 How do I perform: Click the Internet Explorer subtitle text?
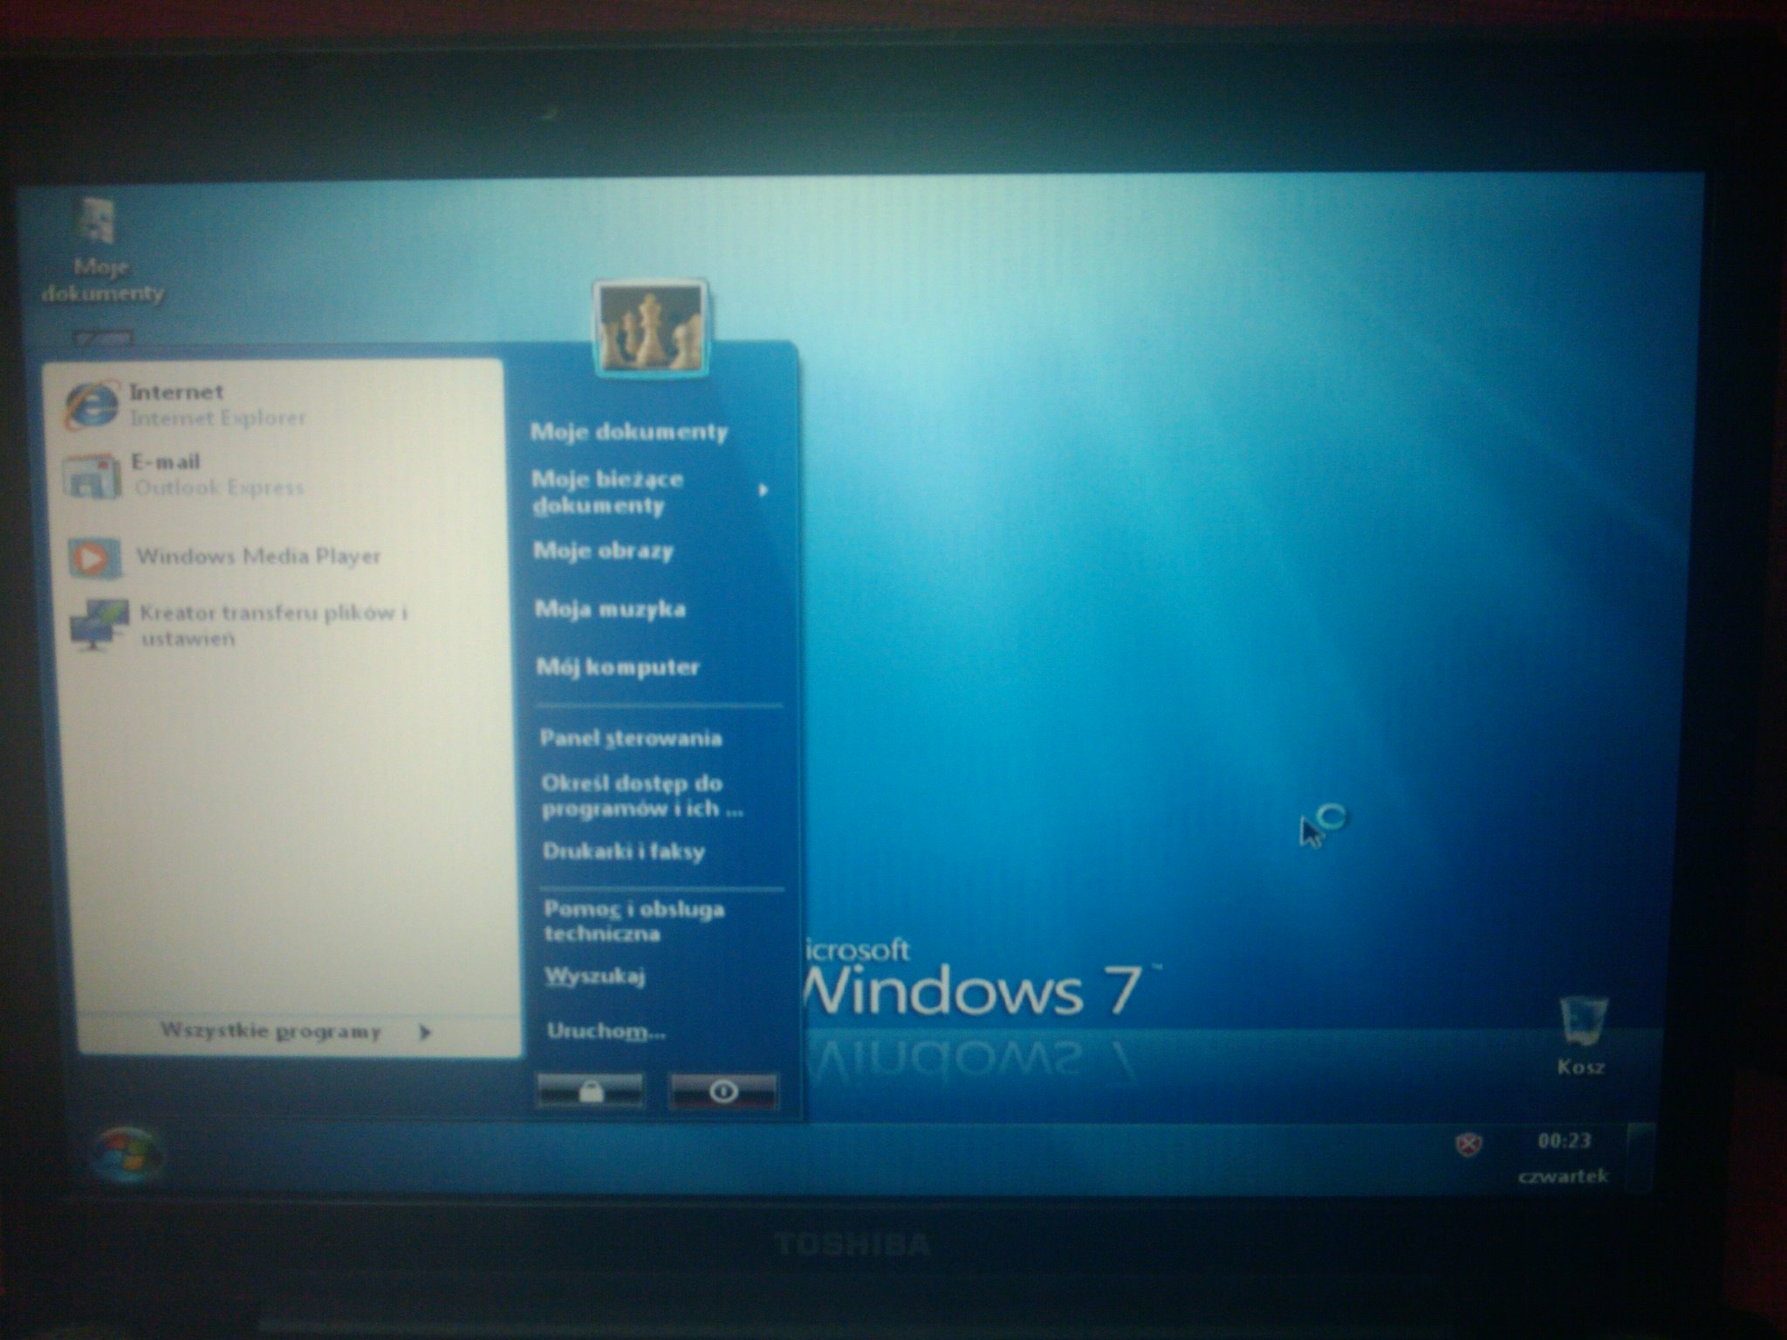(218, 418)
